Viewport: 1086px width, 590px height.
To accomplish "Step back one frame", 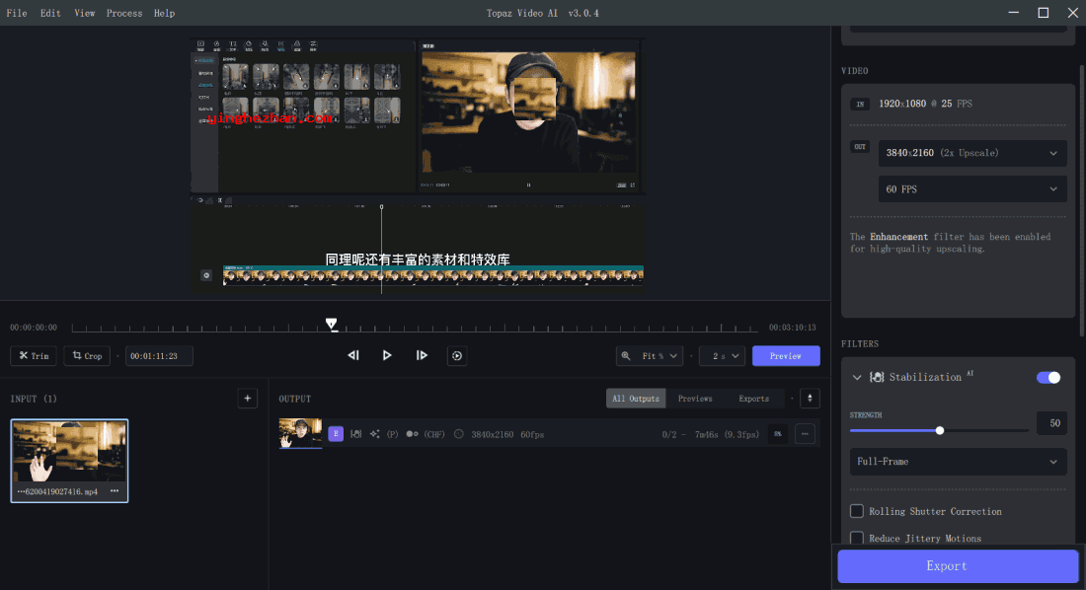I will coord(352,355).
